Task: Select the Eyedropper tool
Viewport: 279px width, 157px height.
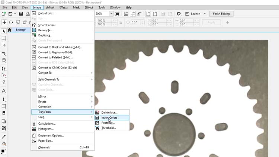Action: point(4,137)
